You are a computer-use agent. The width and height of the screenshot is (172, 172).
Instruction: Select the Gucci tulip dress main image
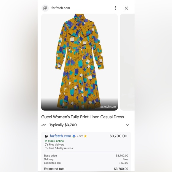point(79,62)
